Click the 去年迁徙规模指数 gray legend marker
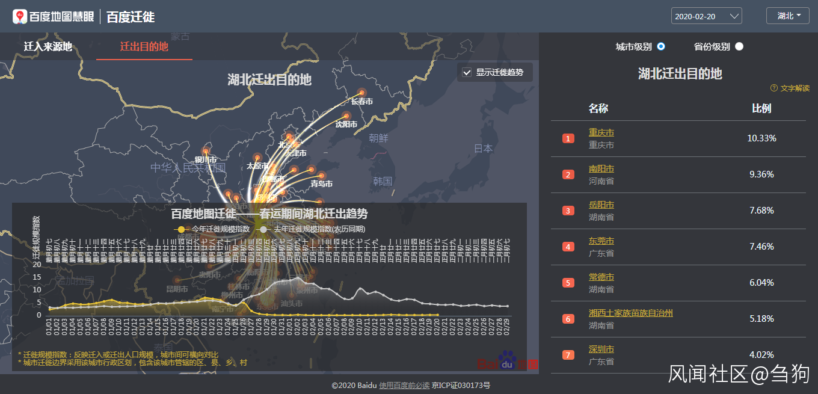This screenshot has width=818, height=394. [263, 229]
